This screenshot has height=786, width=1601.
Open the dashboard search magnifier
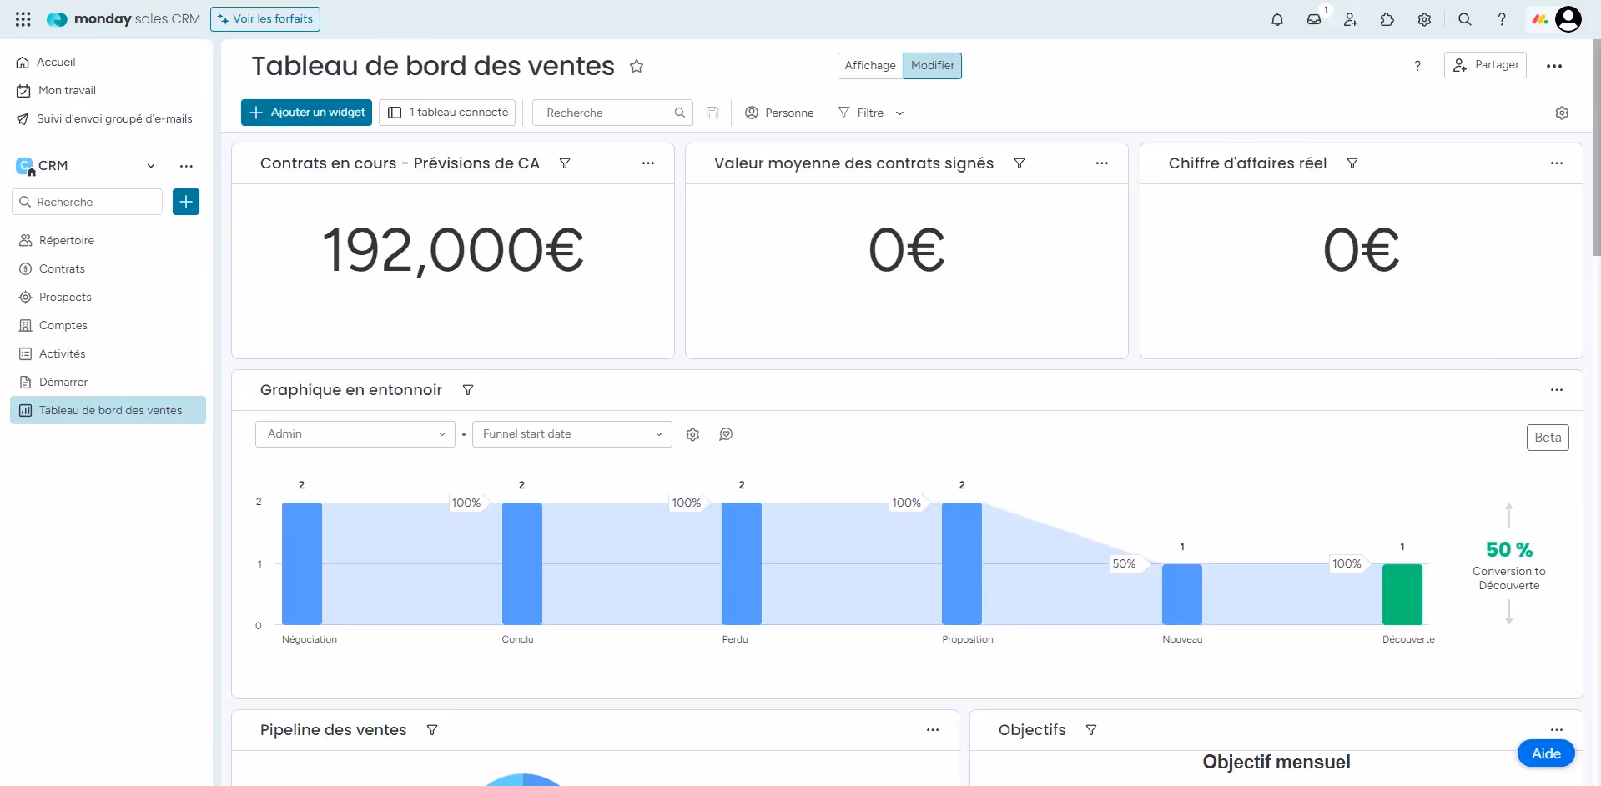pos(1464,19)
